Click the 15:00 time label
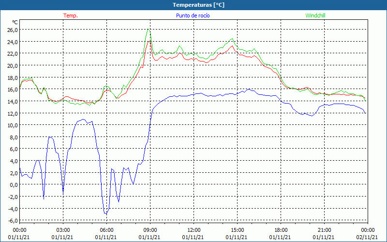Image resolution: width=387 pixels, height=242 pixels. (237, 230)
